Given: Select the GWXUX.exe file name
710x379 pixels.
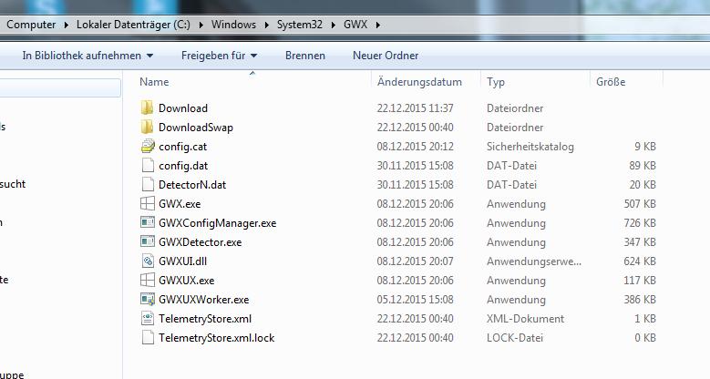Looking at the screenshot, I should [x=187, y=280].
